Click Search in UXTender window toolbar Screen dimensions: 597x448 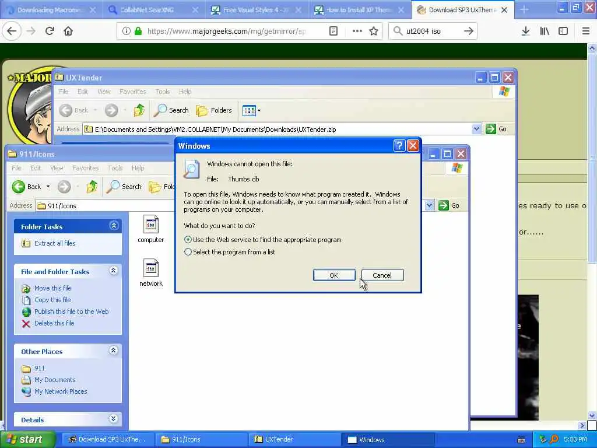pos(171,110)
